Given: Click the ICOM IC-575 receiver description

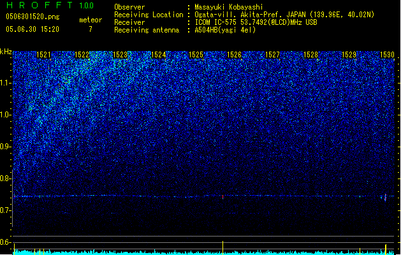Looking at the screenshot, I should pos(256,22).
